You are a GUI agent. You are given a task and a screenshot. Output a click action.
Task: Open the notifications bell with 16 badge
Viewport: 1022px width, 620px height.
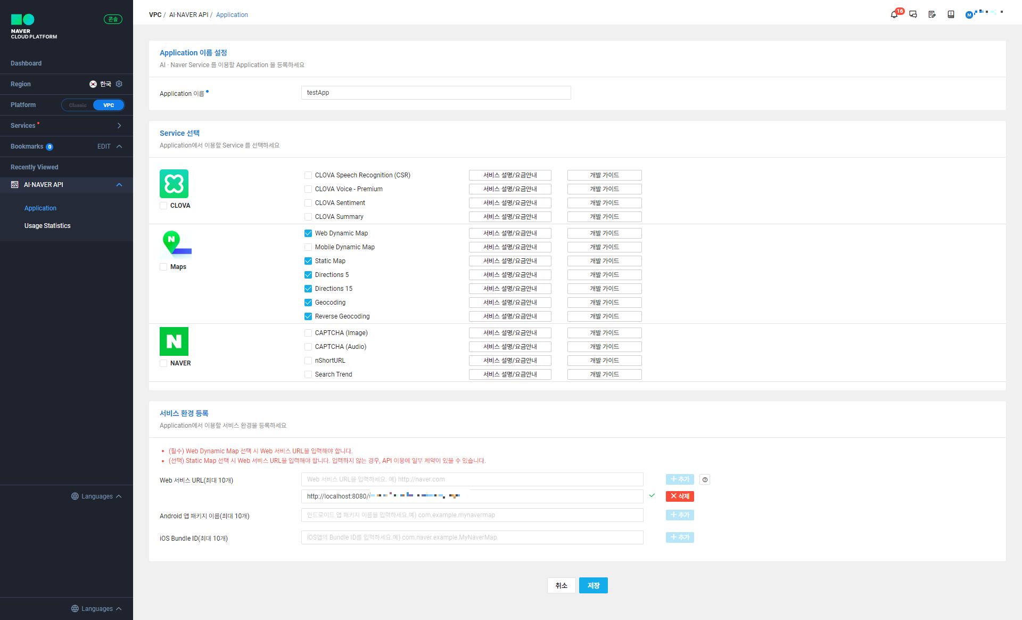click(x=894, y=14)
